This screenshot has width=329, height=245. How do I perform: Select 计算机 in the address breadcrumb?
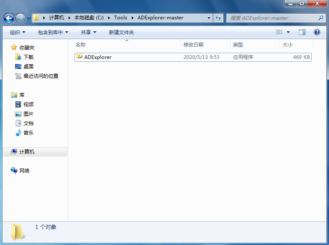coord(57,18)
